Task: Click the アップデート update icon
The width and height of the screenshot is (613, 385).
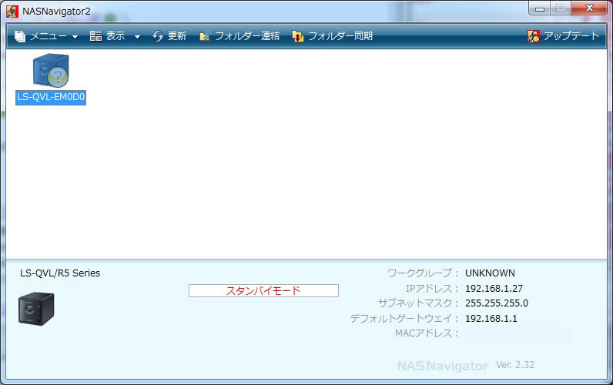Action: click(534, 36)
